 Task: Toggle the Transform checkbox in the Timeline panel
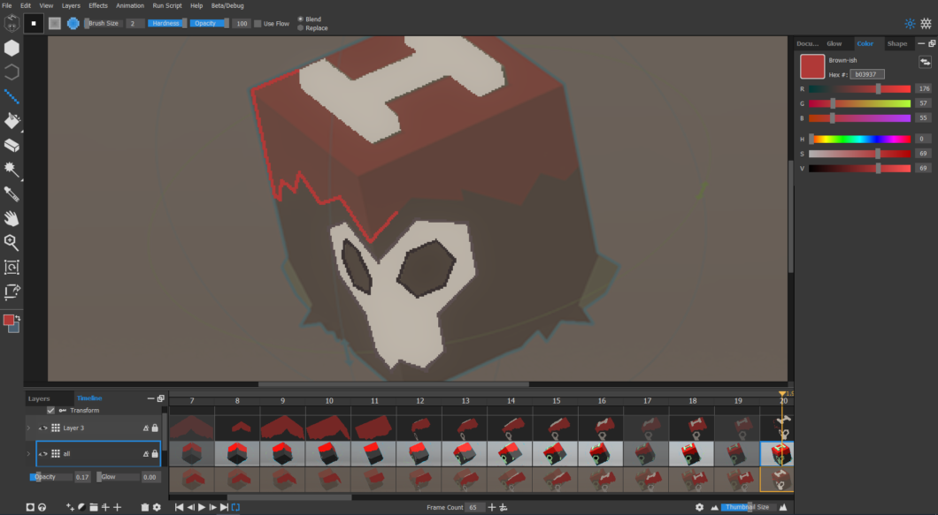pos(50,410)
